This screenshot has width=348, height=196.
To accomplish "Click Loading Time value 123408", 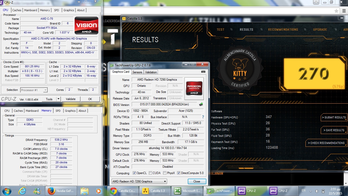I will point(272,148).
